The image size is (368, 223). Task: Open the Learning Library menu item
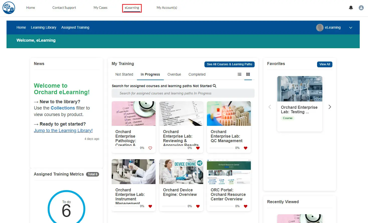44,28
